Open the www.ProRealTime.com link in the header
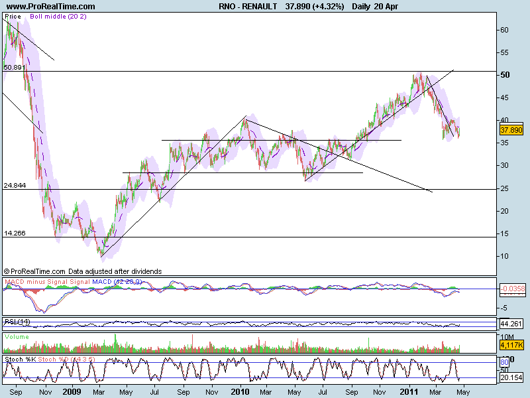This screenshot has width=530, height=398. [51, 7]
